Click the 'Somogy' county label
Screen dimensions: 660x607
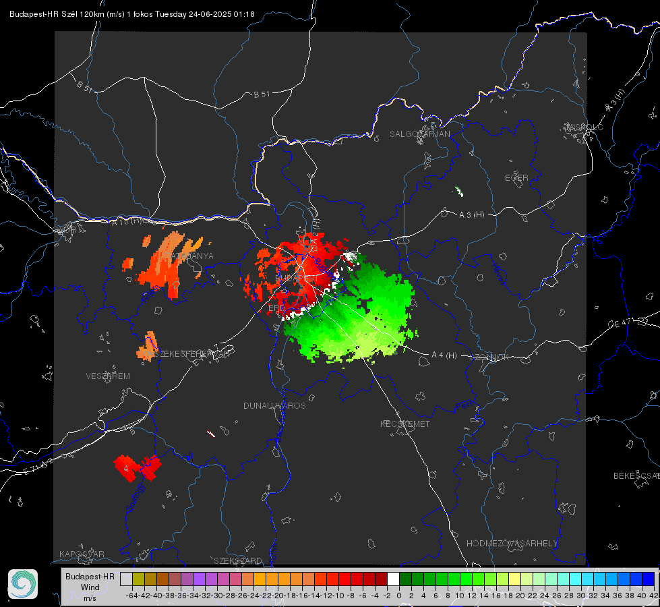click(136, 498)
